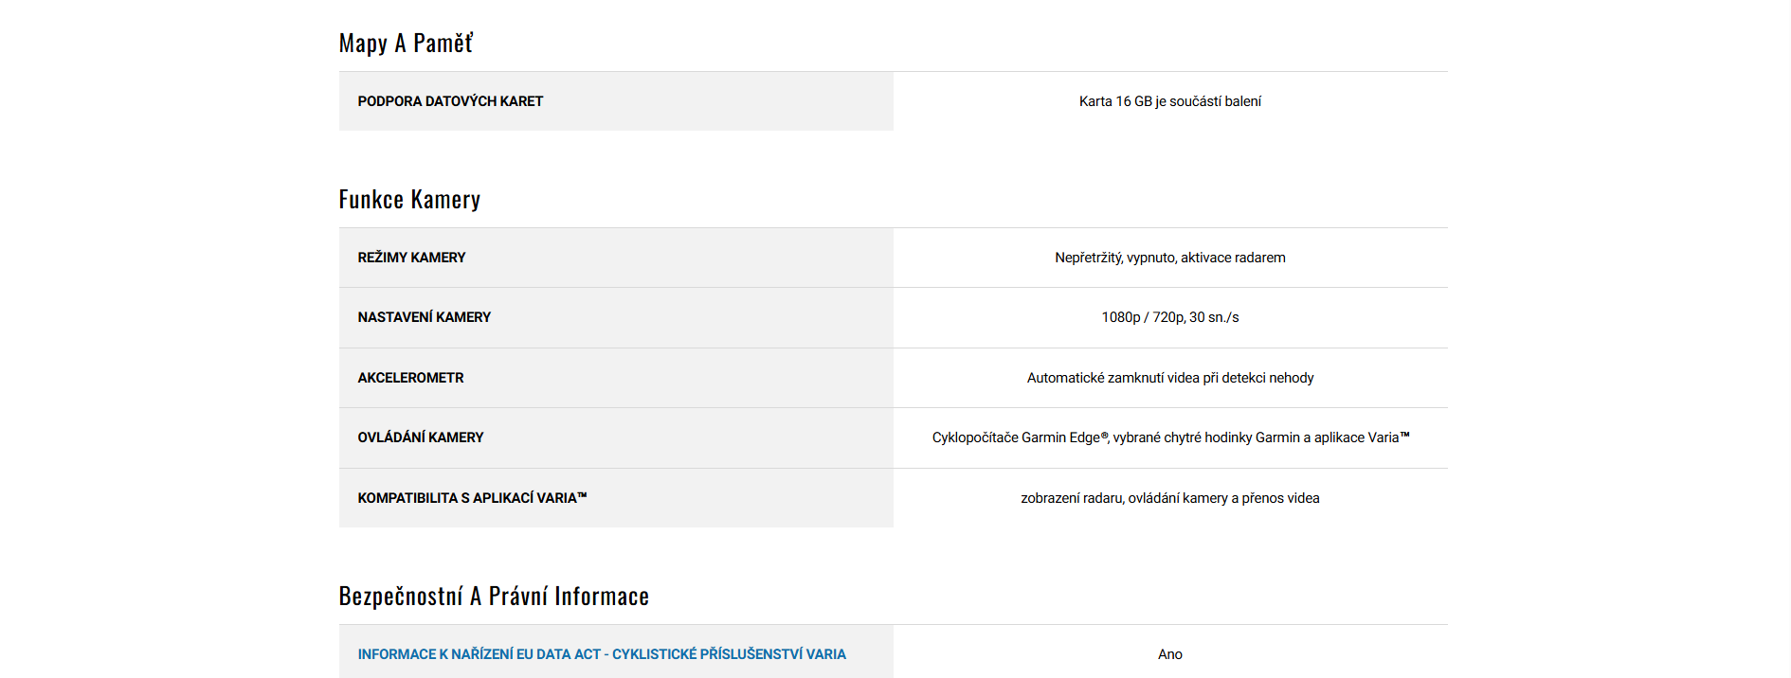Select the "Podpora datových karet" row label

point(450,101)
